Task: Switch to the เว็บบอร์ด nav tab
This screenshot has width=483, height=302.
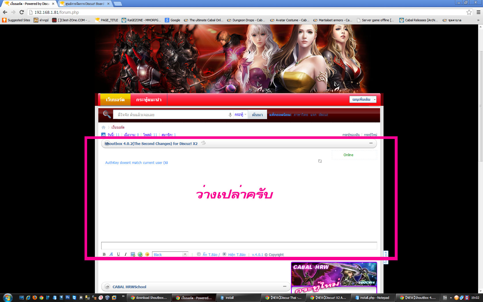Action: [115, 100]
